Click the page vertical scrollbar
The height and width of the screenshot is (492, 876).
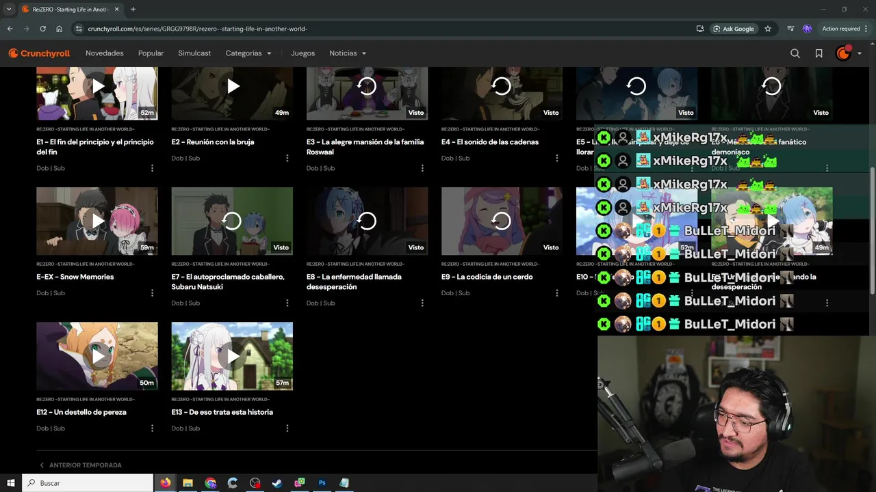pyautogui.click(x=872, y=232)
